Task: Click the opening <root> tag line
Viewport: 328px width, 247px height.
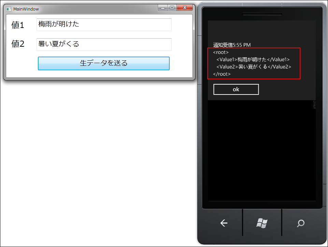Action: point(221,52)
